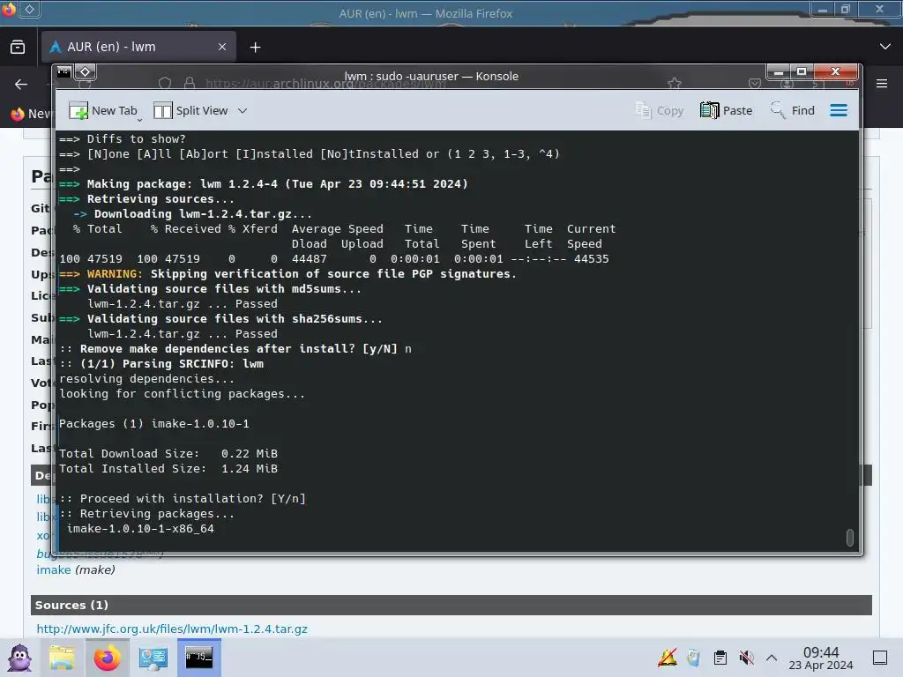Bookmark this page with the star icon
The width and height of the screenshot is (903, 677).
pyautogui.click(x=675, y=84)
